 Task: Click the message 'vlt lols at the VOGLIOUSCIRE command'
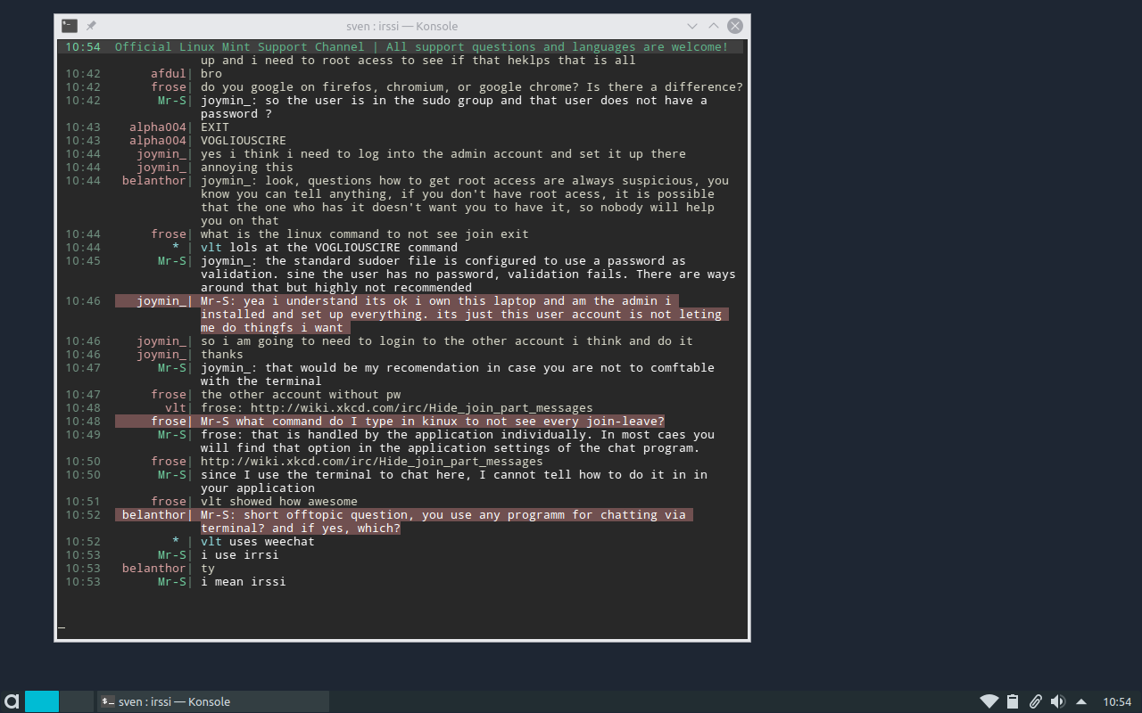pos(329,248)
